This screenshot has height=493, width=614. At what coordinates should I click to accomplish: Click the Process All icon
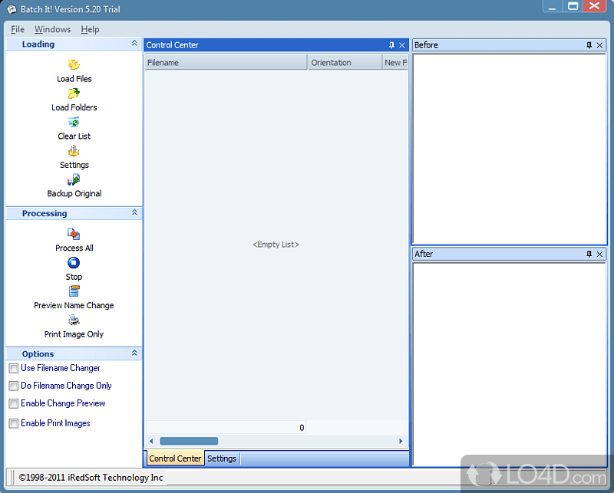tap(74, 234)
